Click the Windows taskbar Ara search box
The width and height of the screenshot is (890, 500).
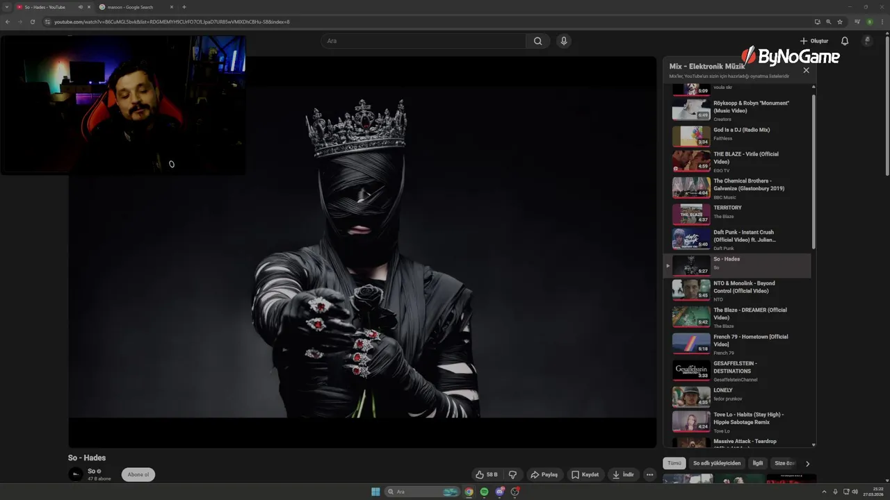[423, 492]
